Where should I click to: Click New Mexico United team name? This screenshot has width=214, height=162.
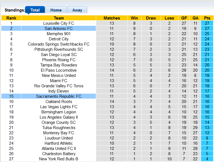[59, 76]
